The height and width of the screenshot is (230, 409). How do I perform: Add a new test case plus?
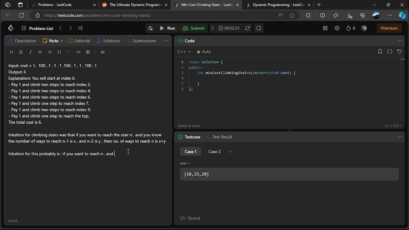click(230, 151)
